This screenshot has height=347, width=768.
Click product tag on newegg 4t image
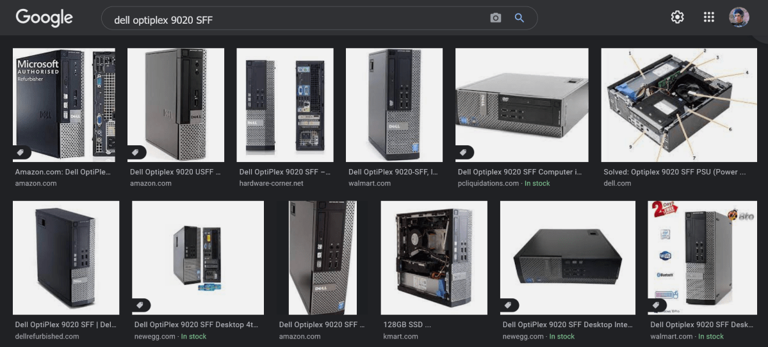[x=141, y=305]
